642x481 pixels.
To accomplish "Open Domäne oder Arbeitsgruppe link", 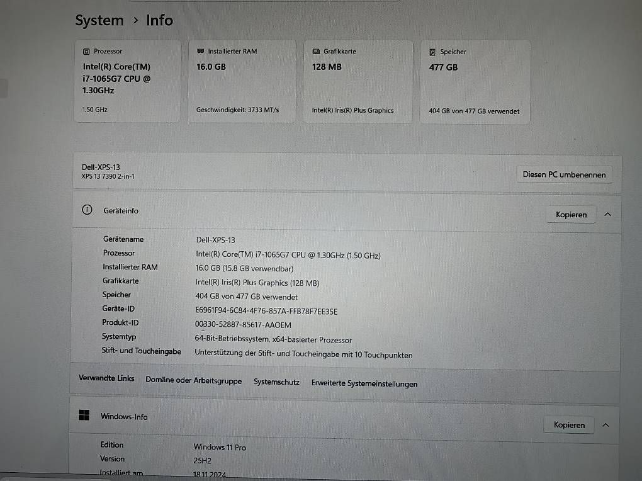I will coord(194,380).
